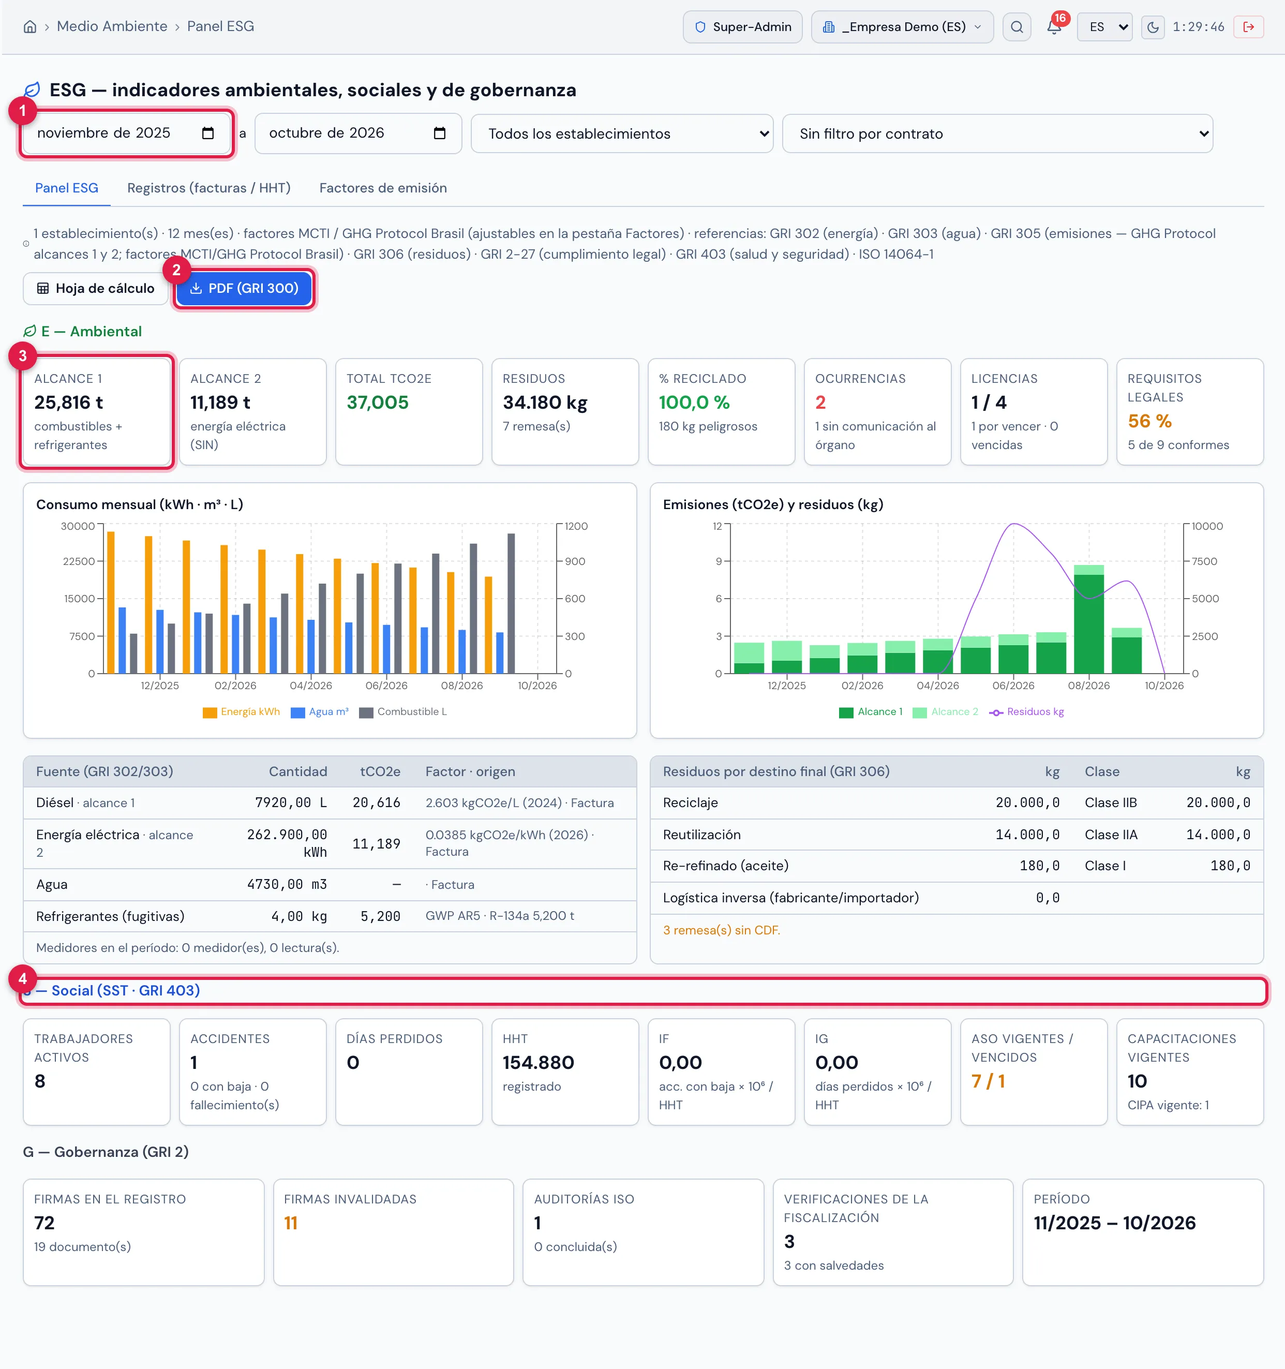Screen dimensions: 1285x1369
Task: Click the Licencias card 1 / 4
Action: click(1033, 412)
